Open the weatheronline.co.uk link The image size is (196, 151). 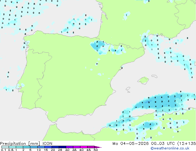(170, 148)
